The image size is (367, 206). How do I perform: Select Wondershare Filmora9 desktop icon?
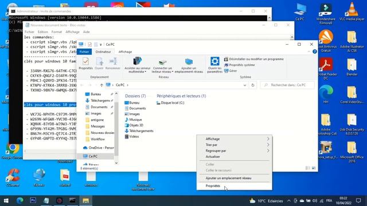coord(326,14)
